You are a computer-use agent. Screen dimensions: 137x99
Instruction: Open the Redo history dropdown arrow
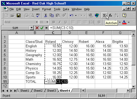click(x=85, y=15)
